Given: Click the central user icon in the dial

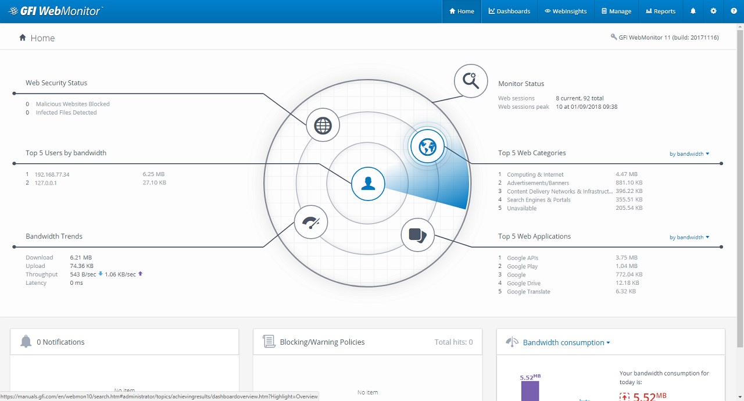Looking at the screenshot, I should click(368, 184).
